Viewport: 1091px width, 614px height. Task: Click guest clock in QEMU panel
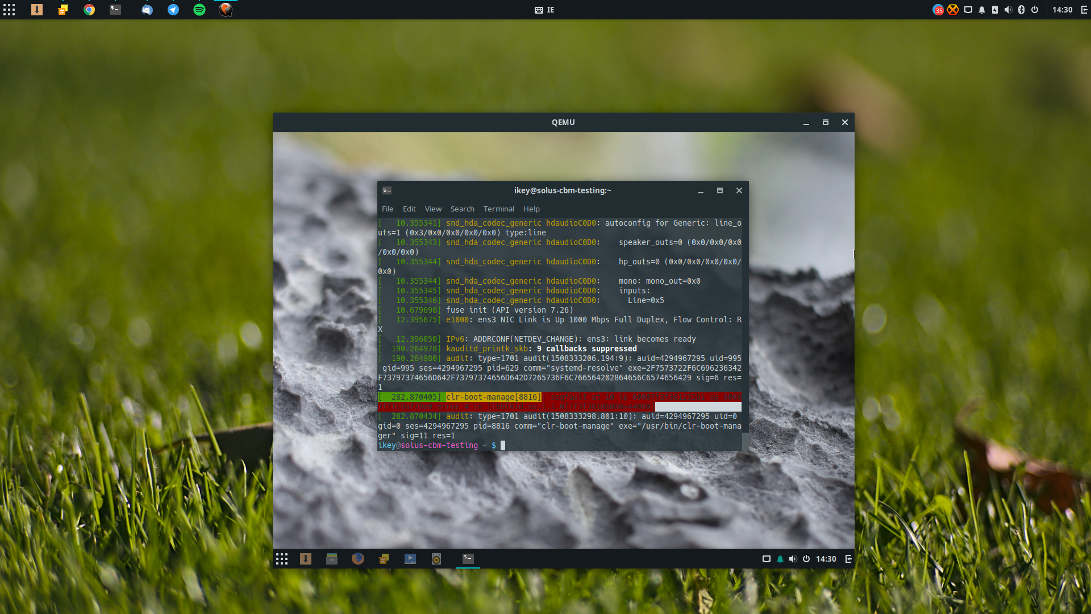coord(826,559)
